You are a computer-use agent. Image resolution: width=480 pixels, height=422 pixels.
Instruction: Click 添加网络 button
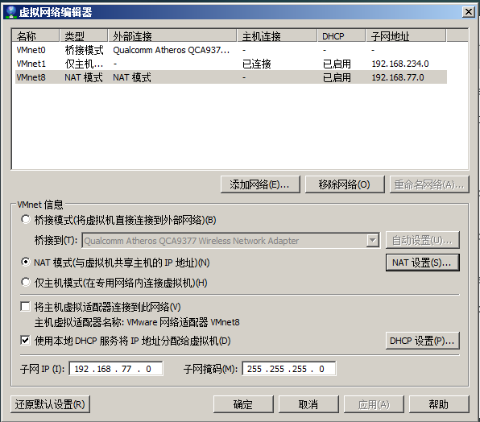260,184
